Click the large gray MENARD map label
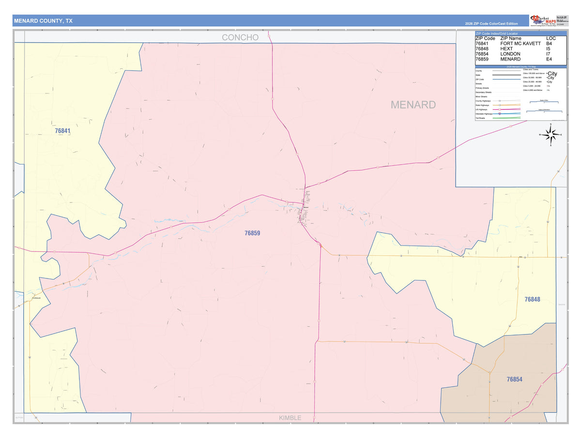 pos(413,104)
